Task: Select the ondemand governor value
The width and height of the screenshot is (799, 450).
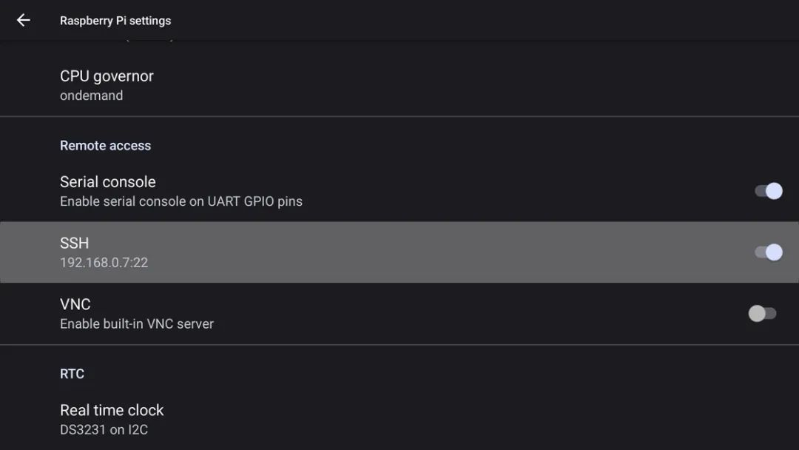Action: pos(91,95)
